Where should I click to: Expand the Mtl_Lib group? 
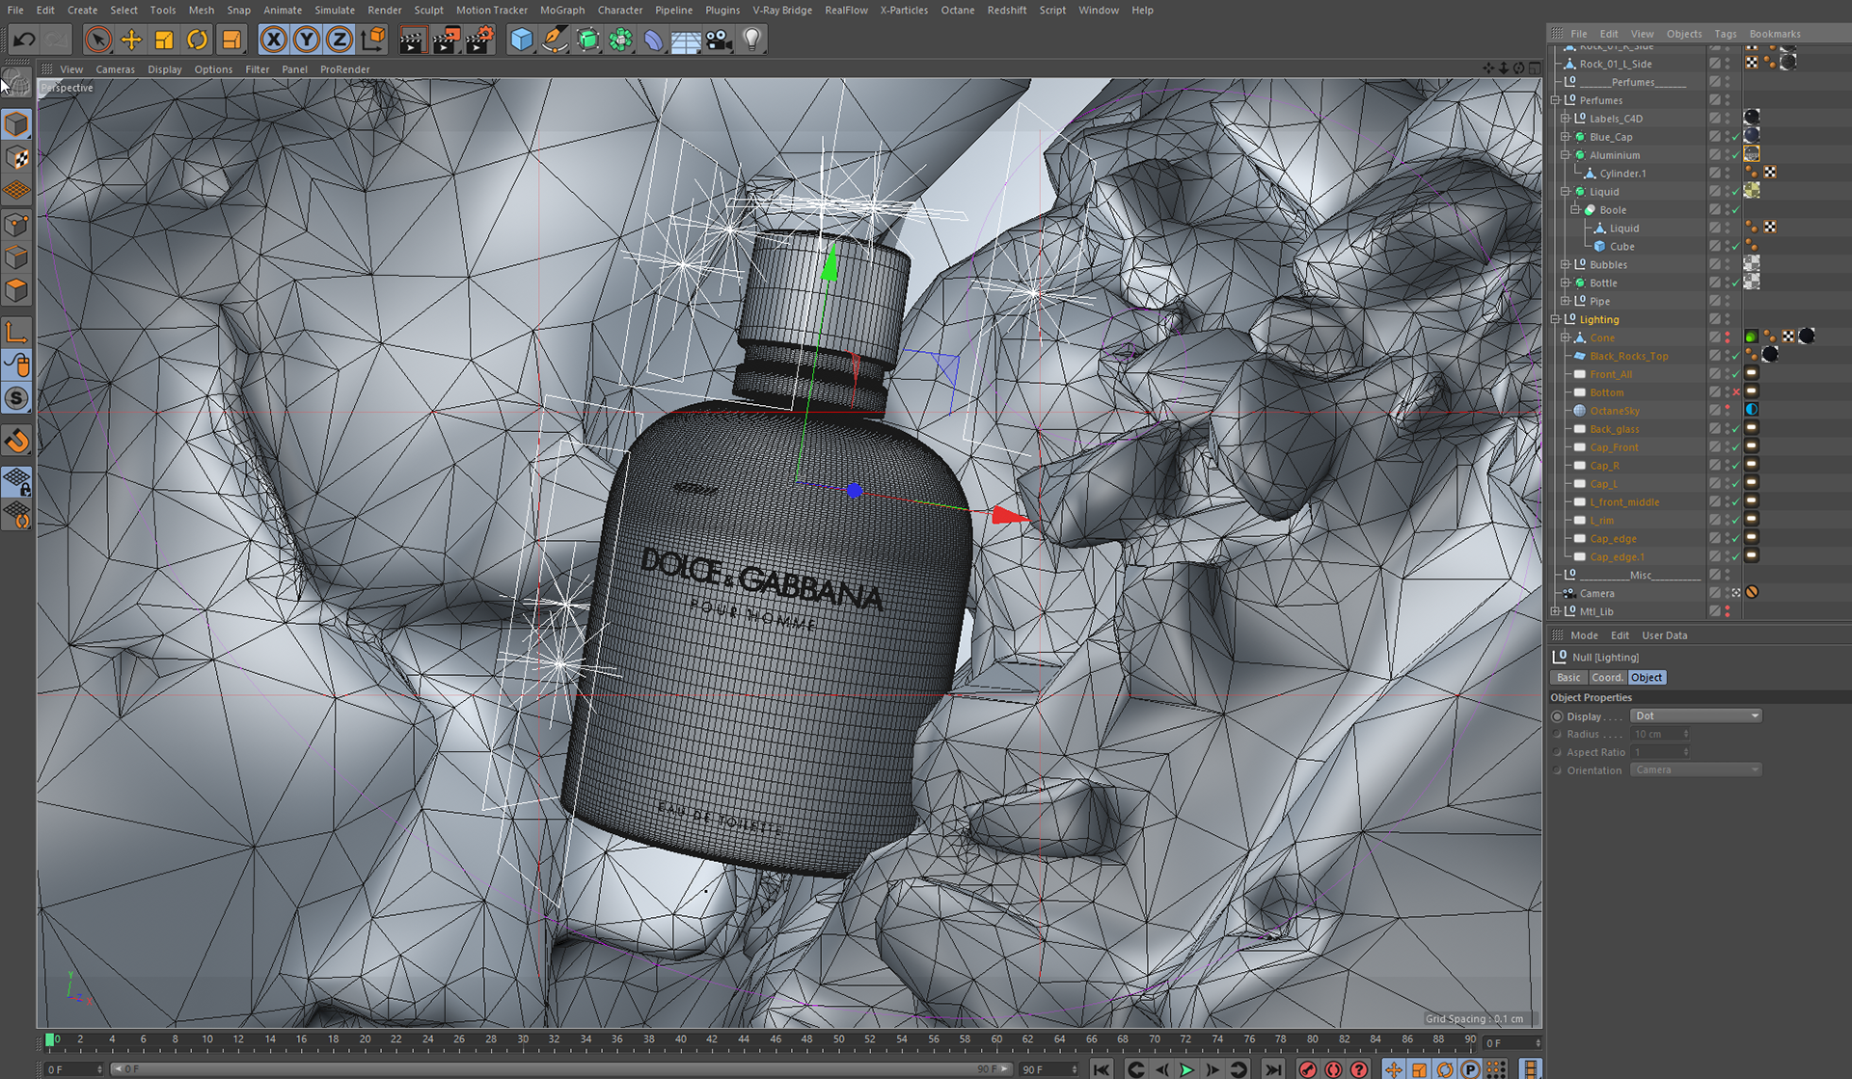1556,612
